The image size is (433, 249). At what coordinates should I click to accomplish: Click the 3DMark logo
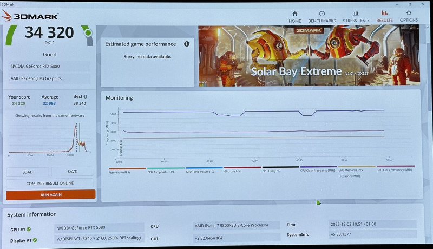pos(30,16)
